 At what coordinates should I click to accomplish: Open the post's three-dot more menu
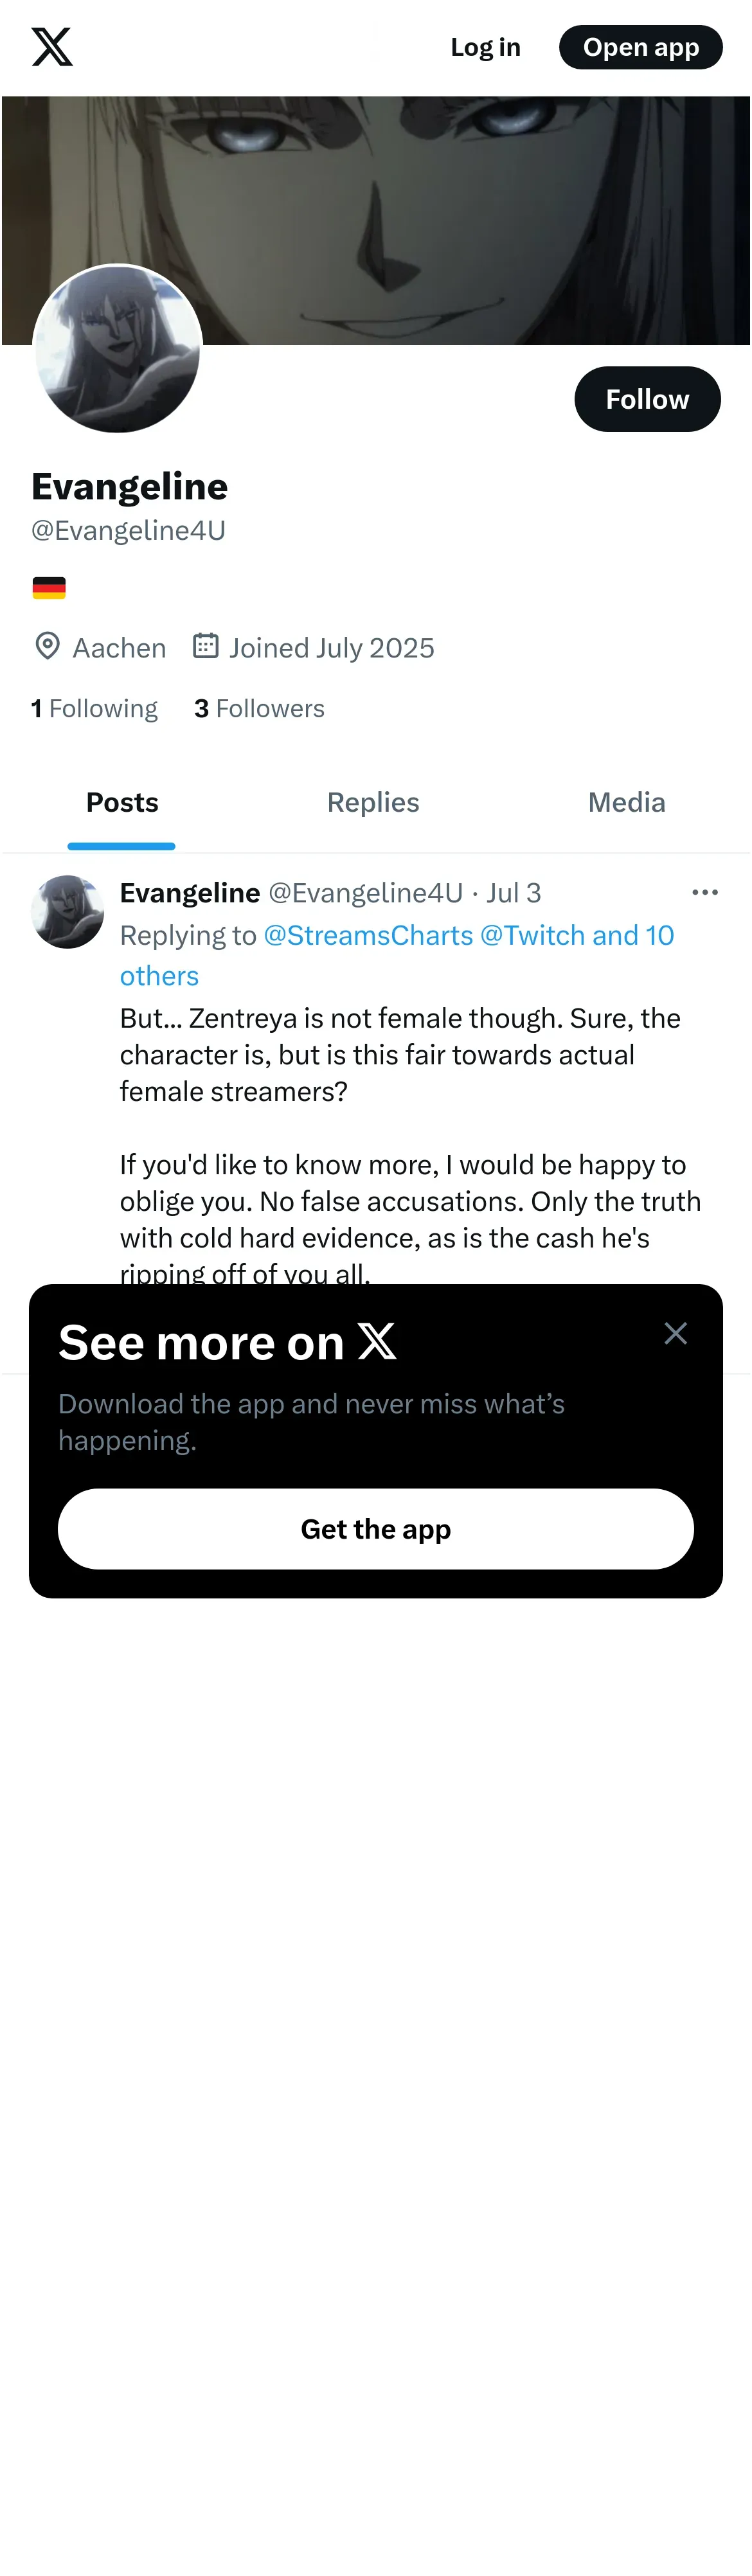click(x=704, y=892)
